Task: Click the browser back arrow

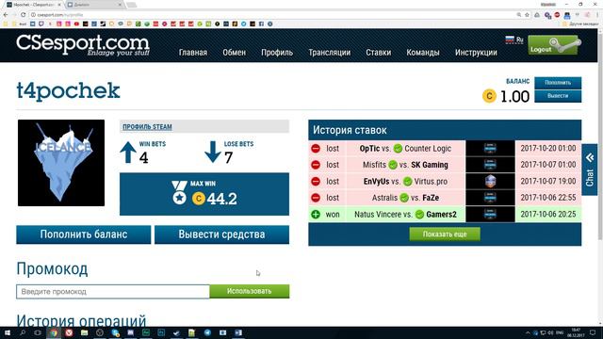Action: (6, 15)
